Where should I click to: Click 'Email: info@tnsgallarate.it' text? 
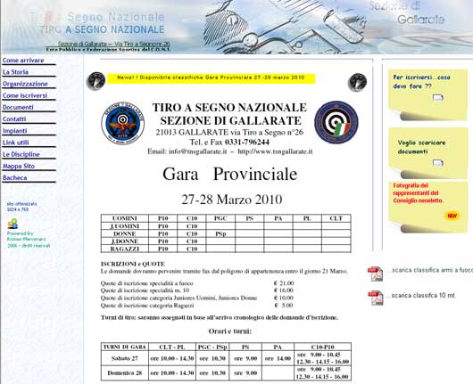[187, 151]
